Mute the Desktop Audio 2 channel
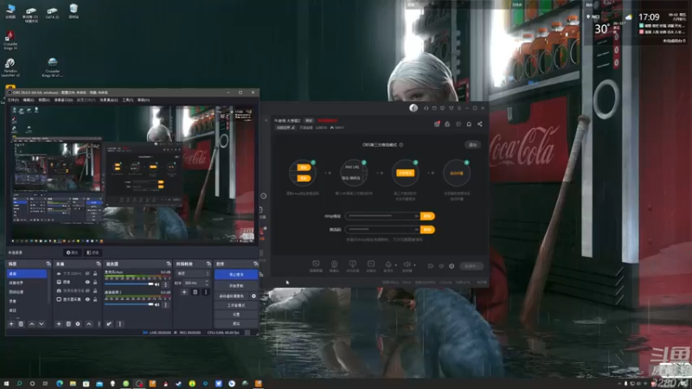 [157, 304]
